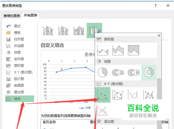Viewport: 174px width, 129px height.
Task: Click the 自定义组合 heading
Action: 53,45
